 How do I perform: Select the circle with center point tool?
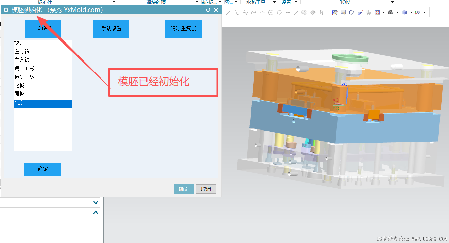coord(271,13)
